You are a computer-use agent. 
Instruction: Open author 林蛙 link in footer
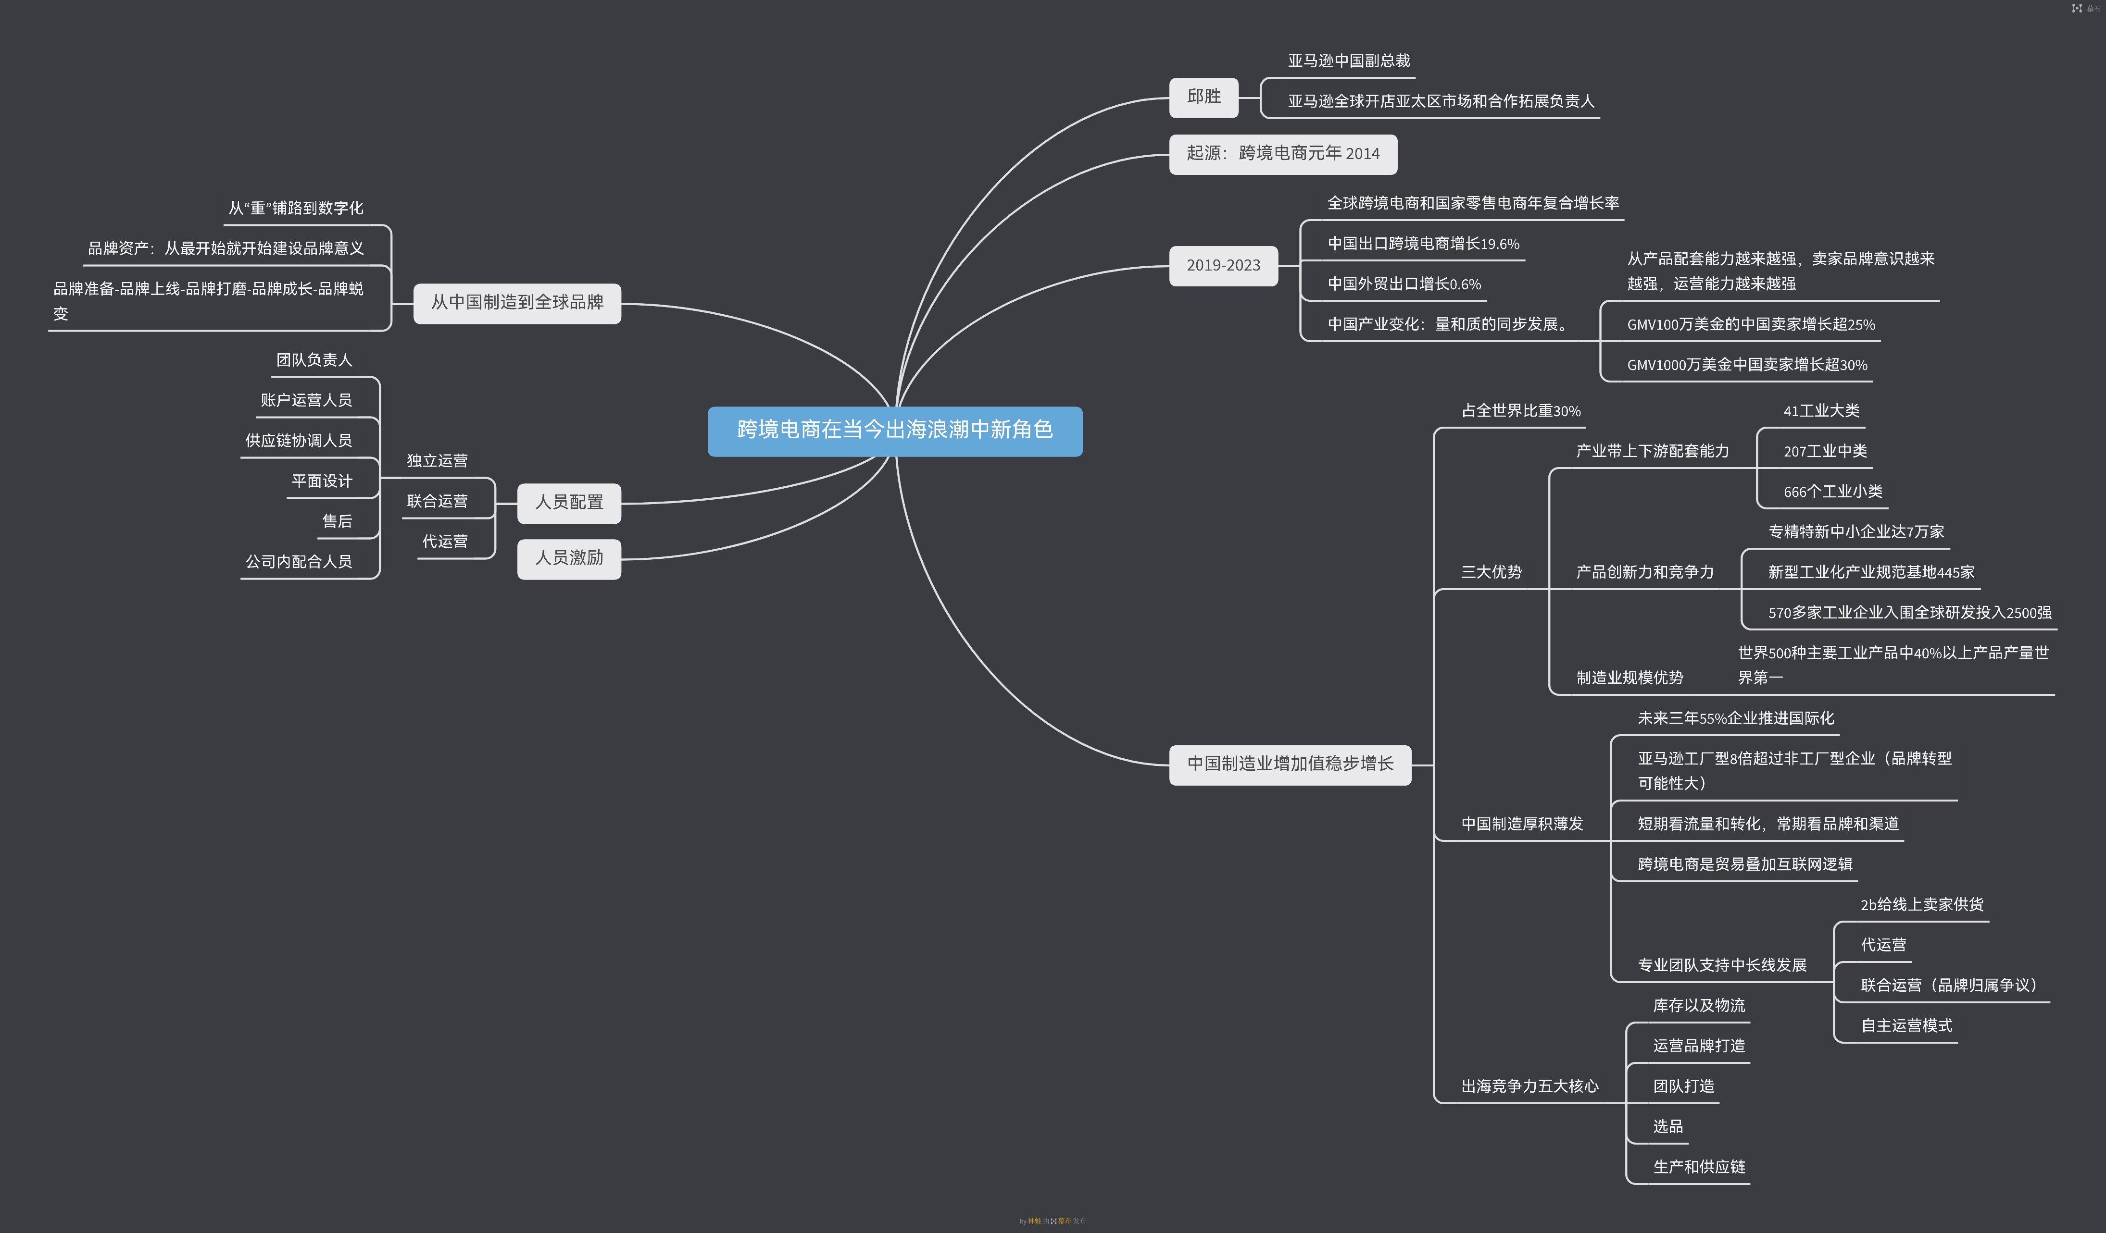pyautogui.click(x=1035, y=1221)
